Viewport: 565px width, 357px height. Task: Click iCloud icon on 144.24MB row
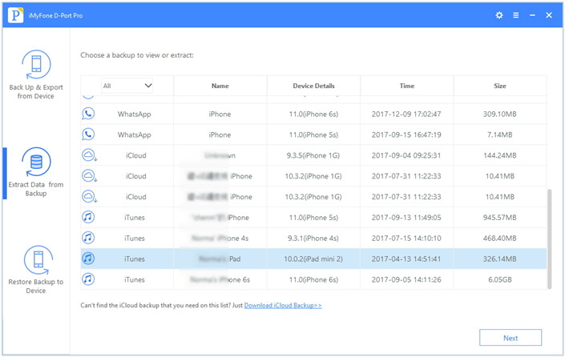89,155
